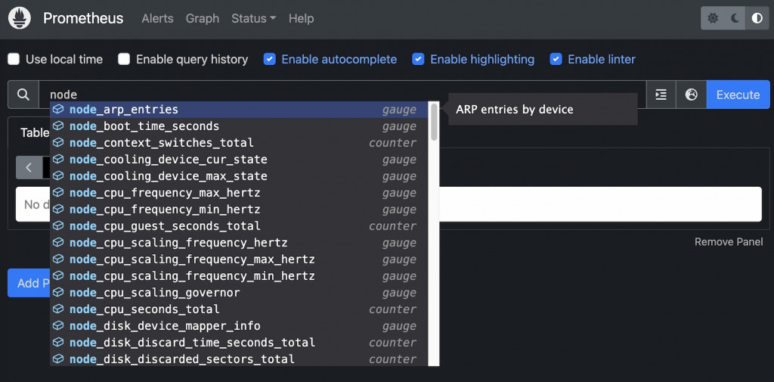Viewport: 774px width, 382px height.
Task: Switch to dark theme moon icon
Action: click(x=735, y=18)
